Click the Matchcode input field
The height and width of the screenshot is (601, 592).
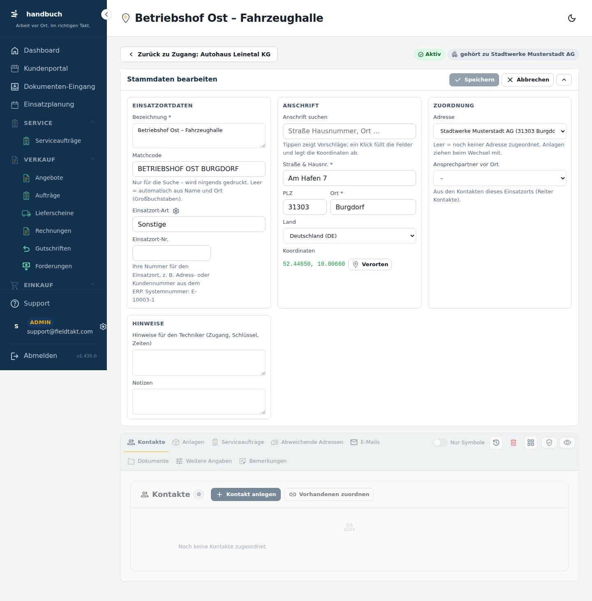(x=199, y=169)
